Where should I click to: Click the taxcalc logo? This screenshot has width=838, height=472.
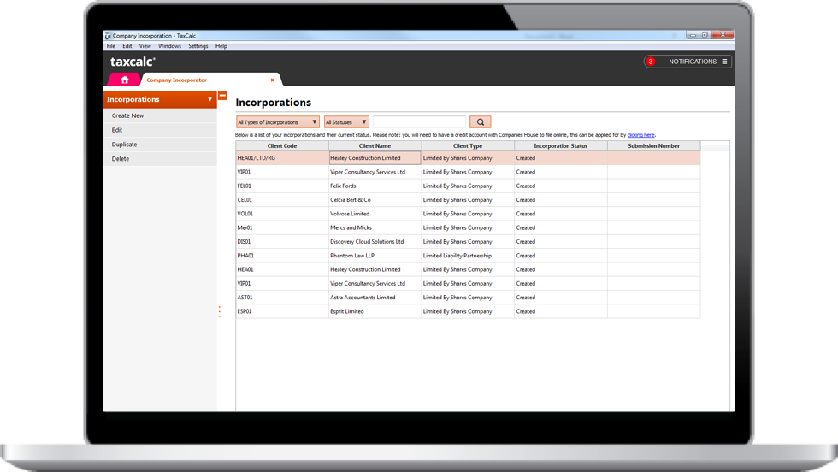[x=133, y=62]
